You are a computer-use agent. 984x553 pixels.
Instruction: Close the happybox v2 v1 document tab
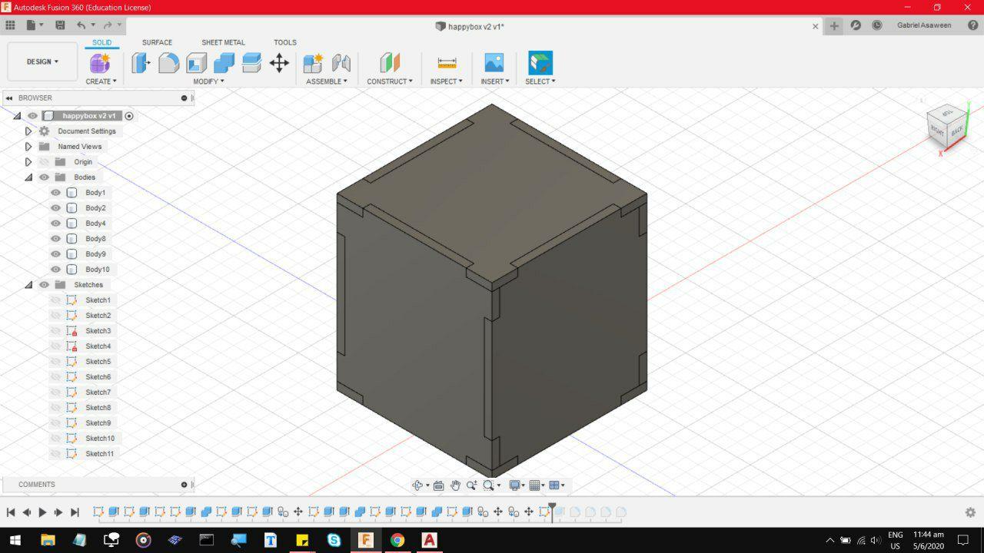[816, 26]
